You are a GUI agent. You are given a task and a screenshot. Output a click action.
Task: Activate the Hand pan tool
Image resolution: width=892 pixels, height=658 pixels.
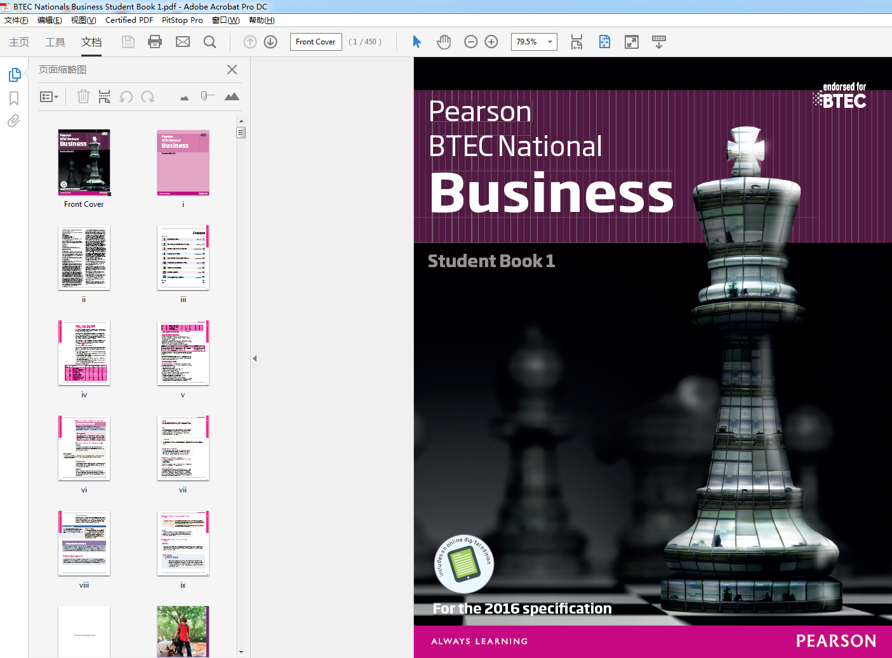pos(444,42)
